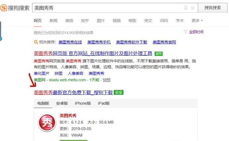Open the 拼图 sublink

(59, 73)
